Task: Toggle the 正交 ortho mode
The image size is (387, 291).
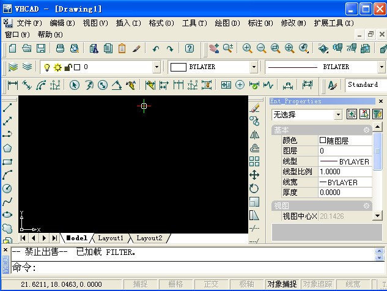Action: pyautogui.click(x=212, y=284)
